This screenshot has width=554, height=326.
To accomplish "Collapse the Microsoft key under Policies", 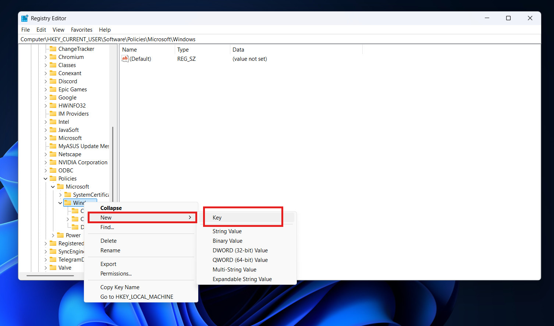I will pos(53,187).
